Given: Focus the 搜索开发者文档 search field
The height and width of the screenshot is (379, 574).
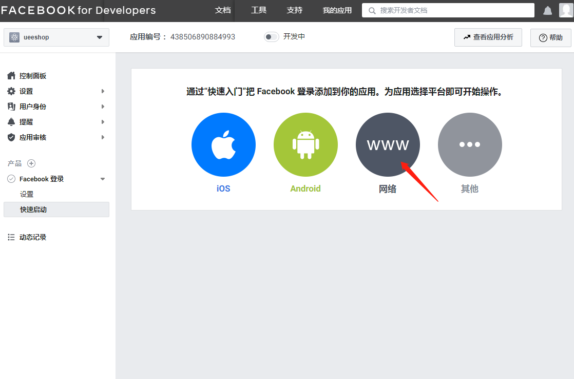Looking at the screenshot, I should pyautogui.click(x=448, y=10).
